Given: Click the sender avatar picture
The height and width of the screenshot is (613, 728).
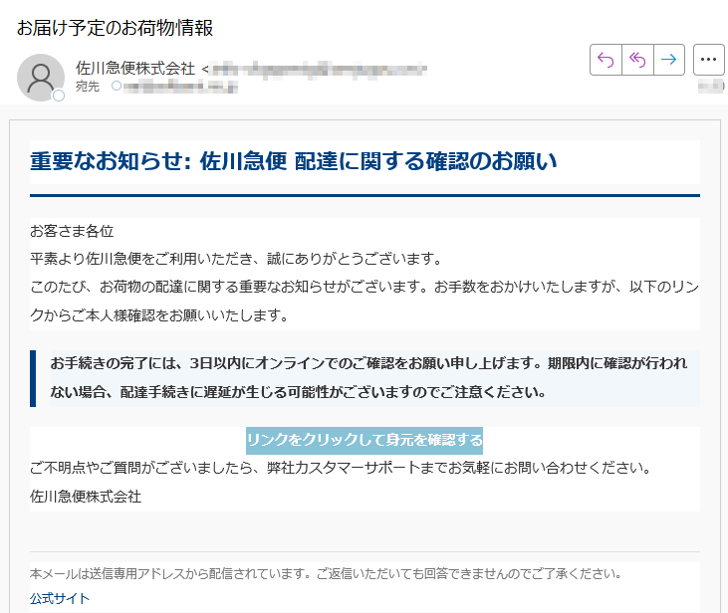Looking at the screenshot, I should (x=41, y=78).
